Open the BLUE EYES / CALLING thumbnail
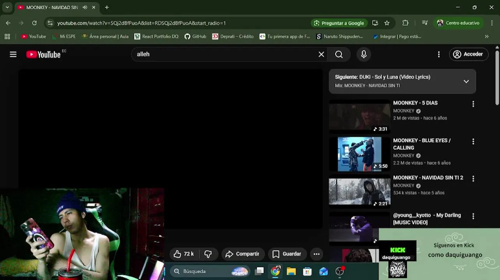 359,154
